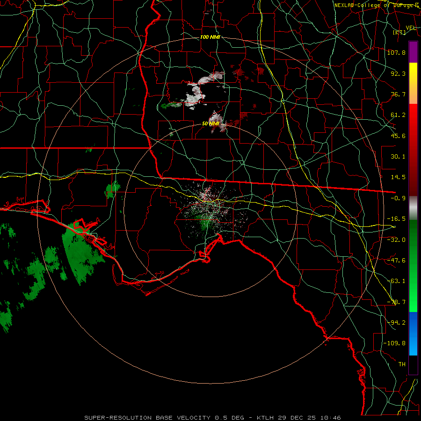Click the -94.2 value on velocity scale

(396, 323)
